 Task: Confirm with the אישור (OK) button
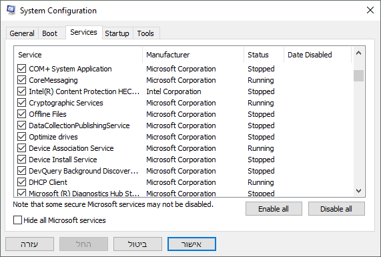point(192,244)
